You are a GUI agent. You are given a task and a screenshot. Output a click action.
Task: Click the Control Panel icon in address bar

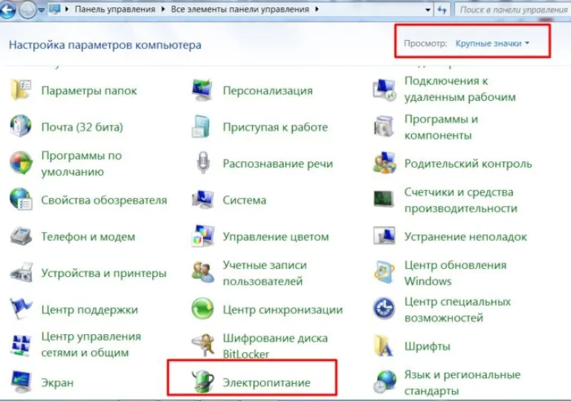tap(54, 9)
